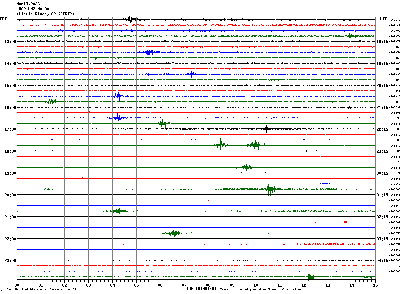402x294 pixels.
Task: Click minute 12 on the bottom axis
Action: point(304,285)
